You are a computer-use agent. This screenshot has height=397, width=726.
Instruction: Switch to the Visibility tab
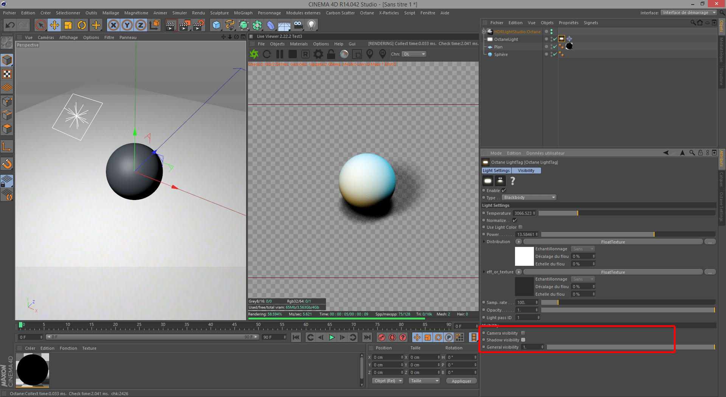tap(526, 171)
